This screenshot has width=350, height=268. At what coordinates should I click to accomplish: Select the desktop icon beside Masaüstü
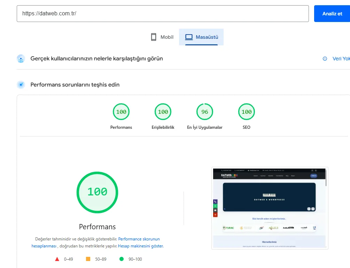[x=189, y=37]
